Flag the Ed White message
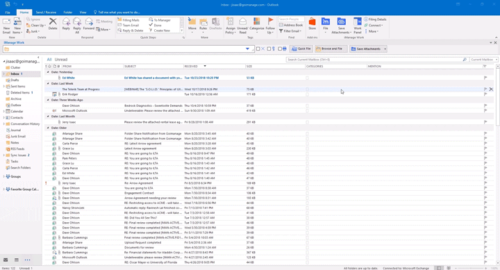The width and height of the screenshot is (500, 270). coord(485,78)
